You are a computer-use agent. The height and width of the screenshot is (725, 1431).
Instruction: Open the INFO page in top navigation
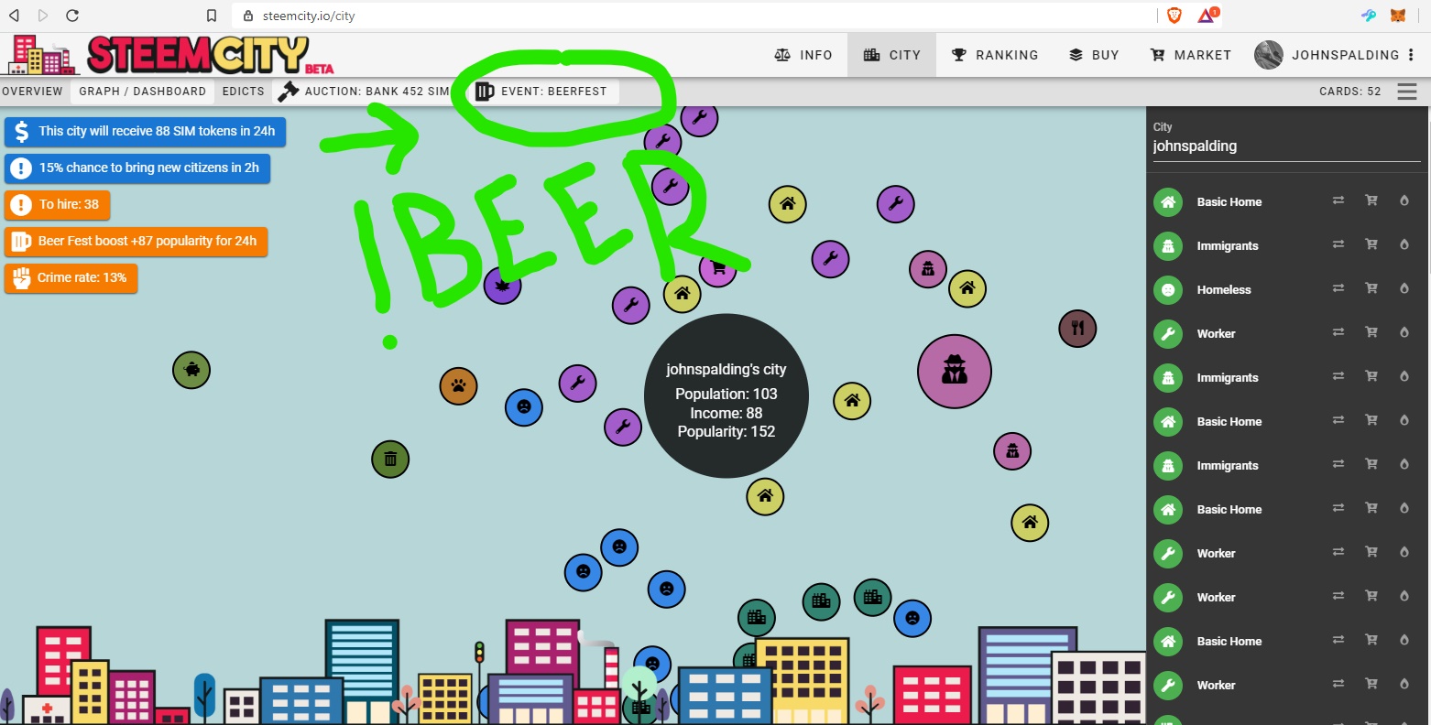coord(803,55)
